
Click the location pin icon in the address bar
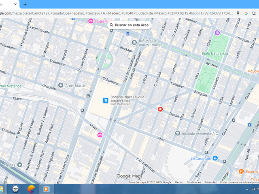[x=238, y=13]
